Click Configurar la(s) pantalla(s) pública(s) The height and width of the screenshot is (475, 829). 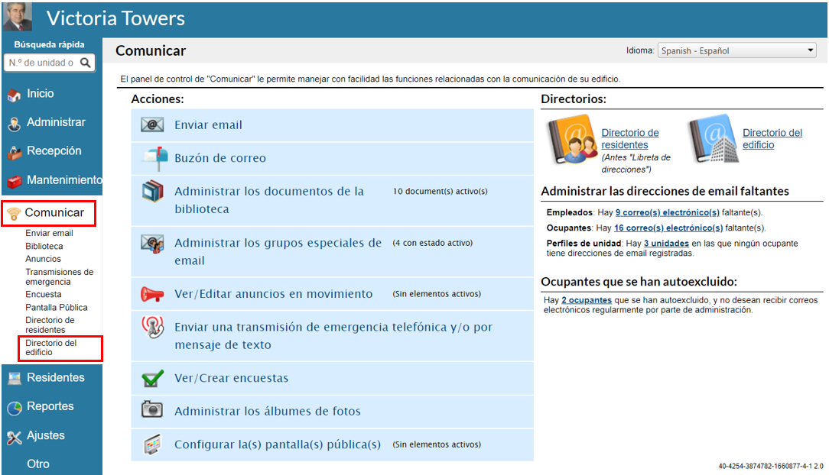[x=278, y=444]
